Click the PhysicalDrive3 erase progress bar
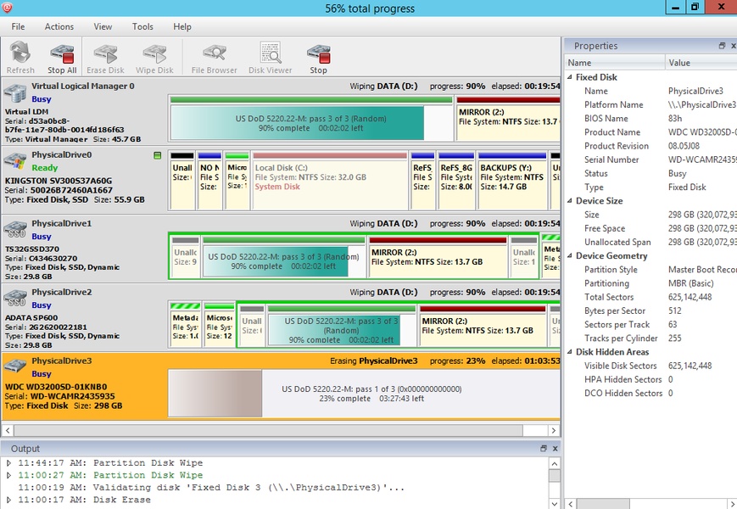The image size is (737, 509). 365,394
